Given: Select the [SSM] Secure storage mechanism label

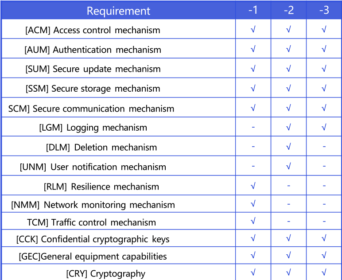Looking at the screenshot, I should (93, 89).
